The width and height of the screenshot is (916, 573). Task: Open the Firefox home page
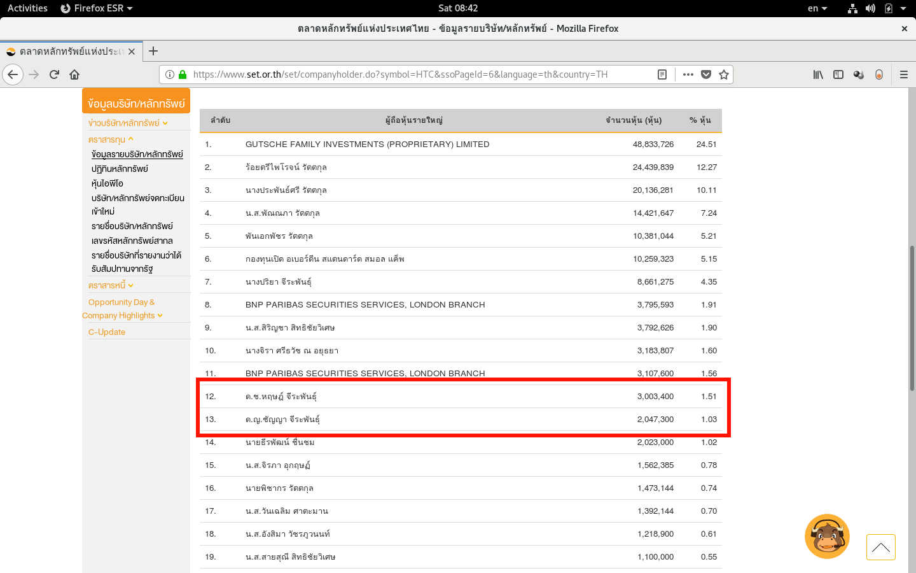coord(74,74)
